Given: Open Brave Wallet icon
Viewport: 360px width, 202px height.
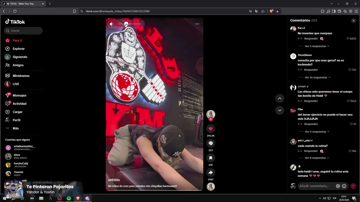Looking at the screenshot, I should click(x=339, y=11).
